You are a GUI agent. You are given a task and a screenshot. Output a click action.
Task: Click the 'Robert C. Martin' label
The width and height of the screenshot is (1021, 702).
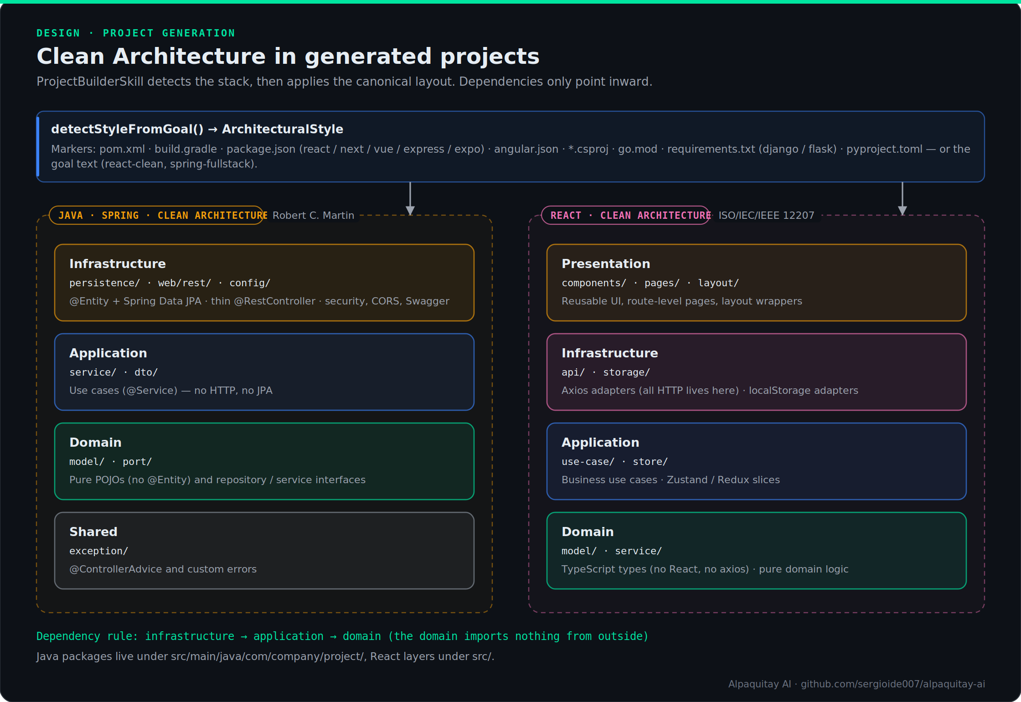click(313, 216)
